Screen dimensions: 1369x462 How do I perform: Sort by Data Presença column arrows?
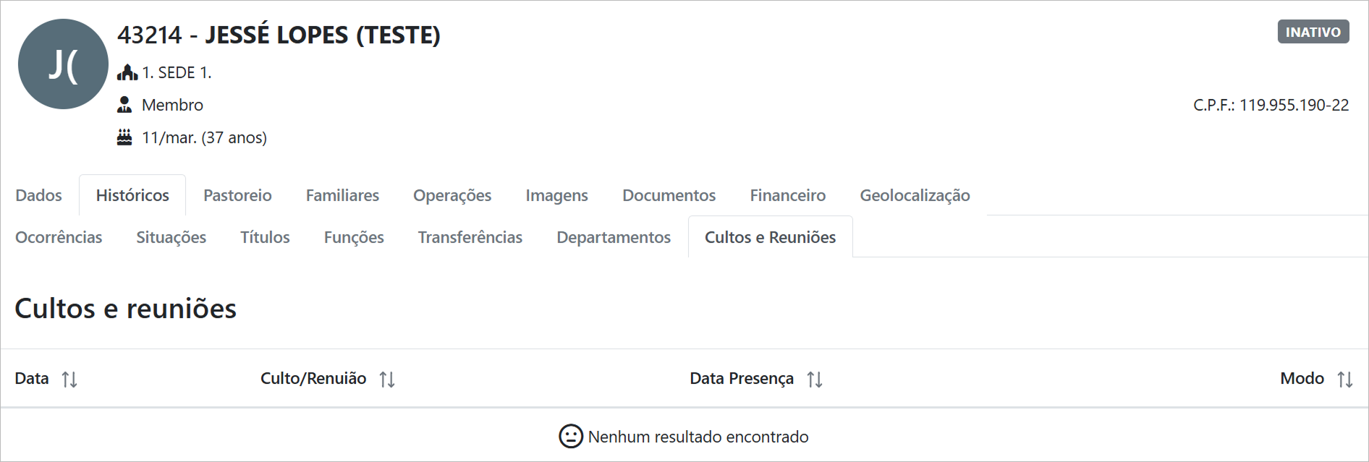(815, 379)
